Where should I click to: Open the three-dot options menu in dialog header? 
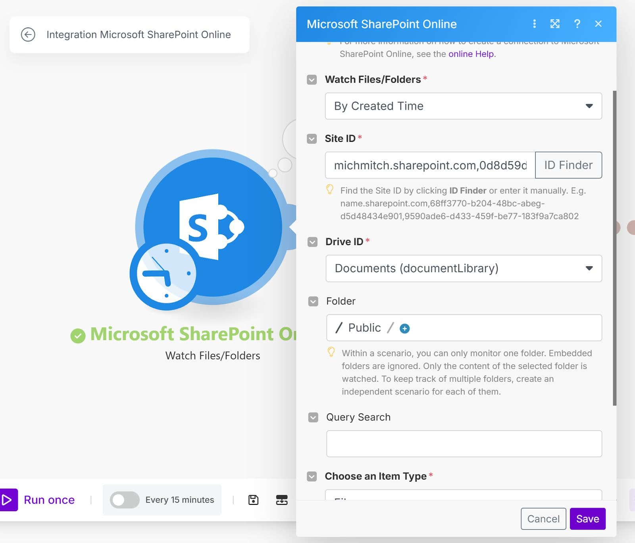(x=535, y=24)
